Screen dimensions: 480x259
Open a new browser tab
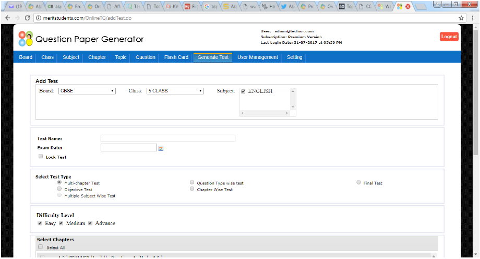click(421, 7)
